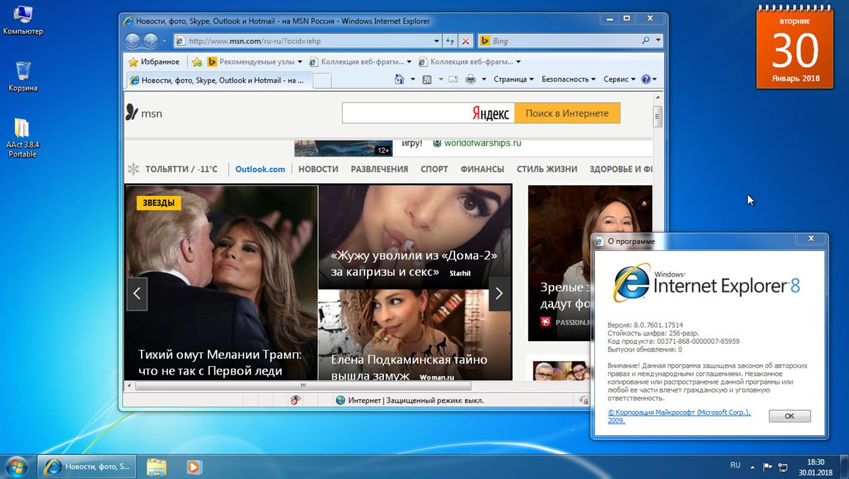This screenshot has height=479, width=849.
Task: Expand the address bar URL history dropdown
Action: point(437,40)
